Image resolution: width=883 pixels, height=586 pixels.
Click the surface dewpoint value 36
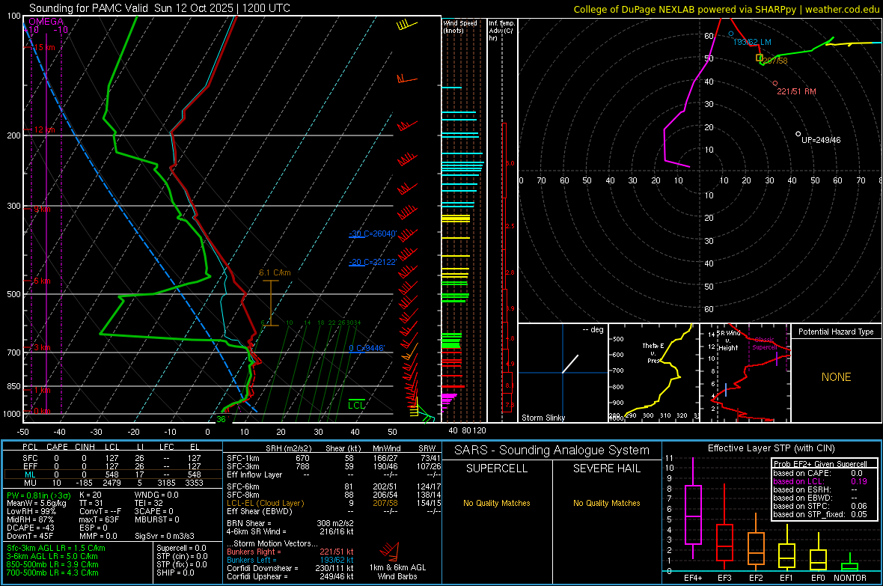coord(221,419)
